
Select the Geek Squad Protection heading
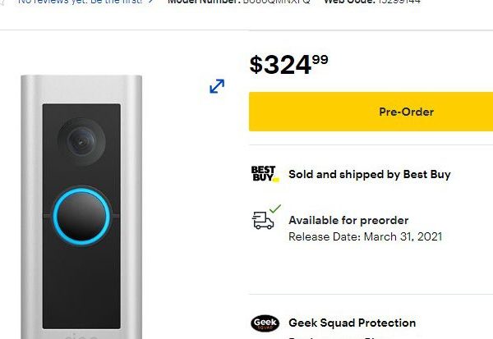coord(352,323)
